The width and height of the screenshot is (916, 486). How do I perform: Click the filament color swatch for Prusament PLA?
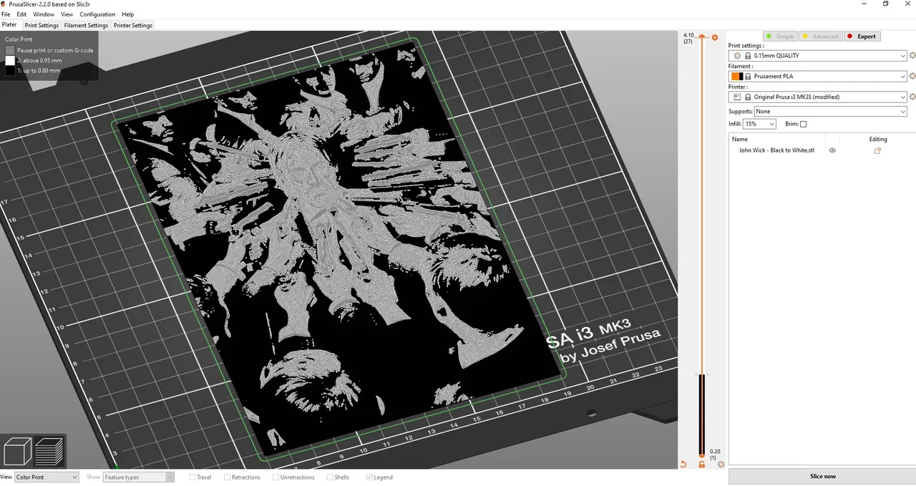(x=736, y=76)
